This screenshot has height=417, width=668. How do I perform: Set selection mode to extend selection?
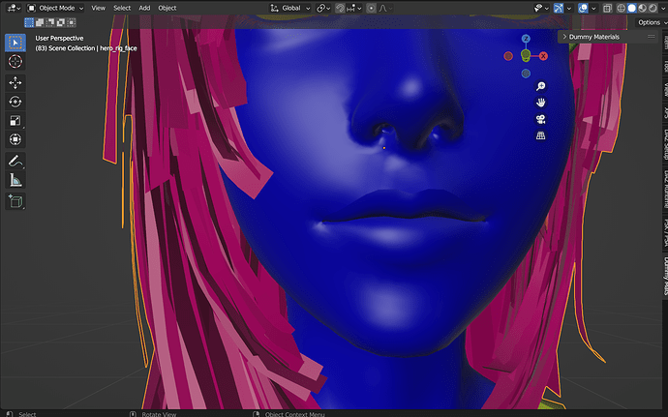pos(40,22)
